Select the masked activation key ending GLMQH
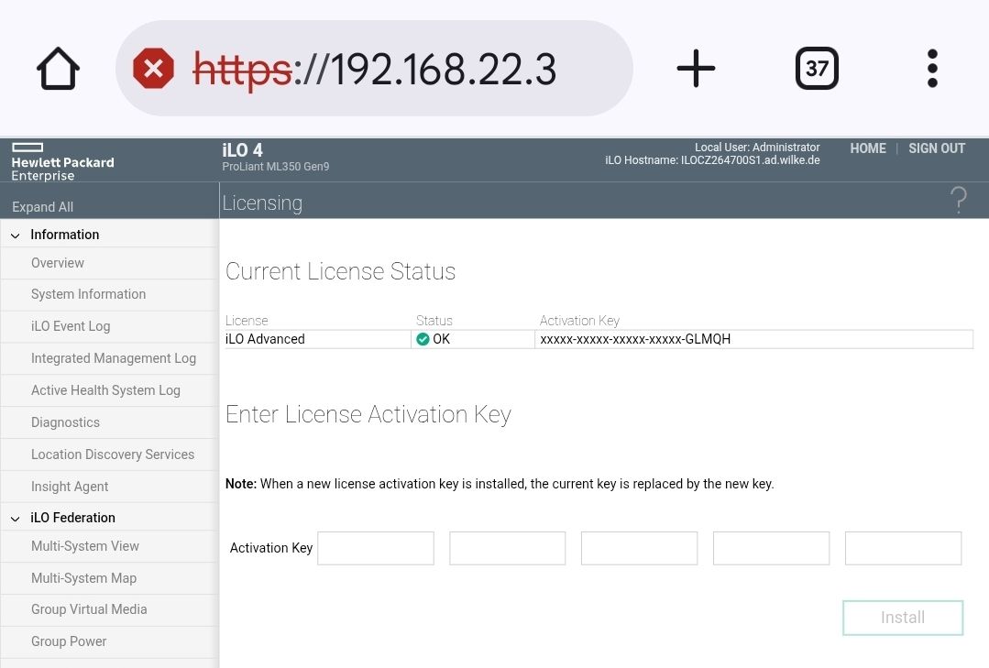Viewport: 989px width, 668px height. point(635,339)
